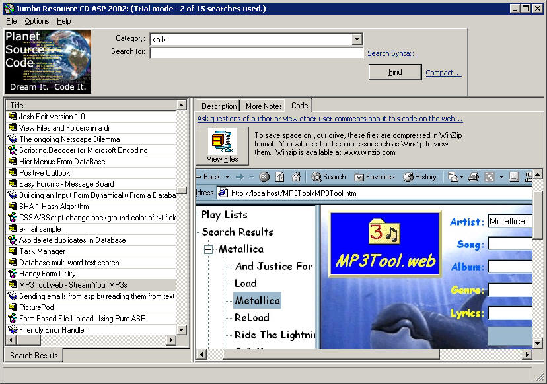The height and width of the screenshot is (384, 547).
Task: Click the Search for text field
Action: (x=256, y=53)
